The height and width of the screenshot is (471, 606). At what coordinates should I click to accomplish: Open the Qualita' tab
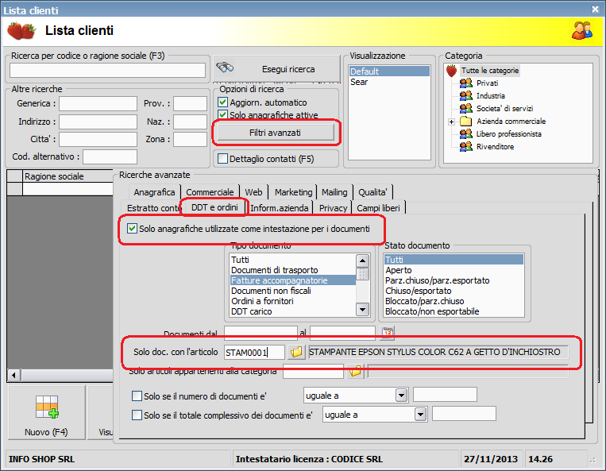pos(372,192)
